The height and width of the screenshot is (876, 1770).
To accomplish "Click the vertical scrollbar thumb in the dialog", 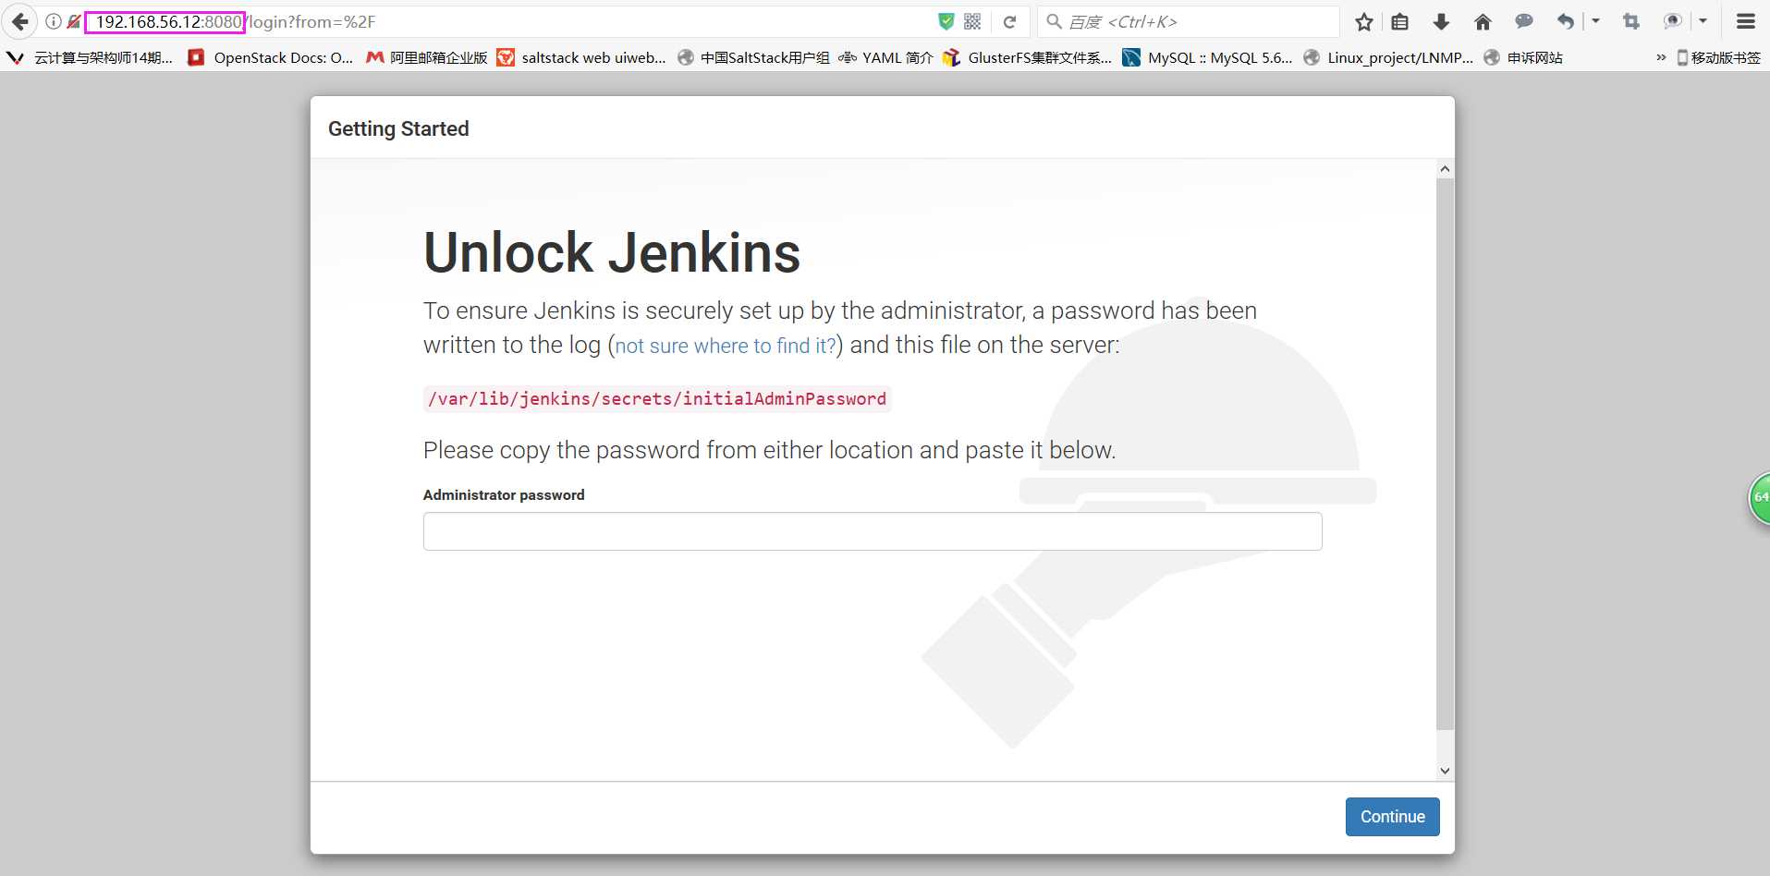I will point(1445,454).
